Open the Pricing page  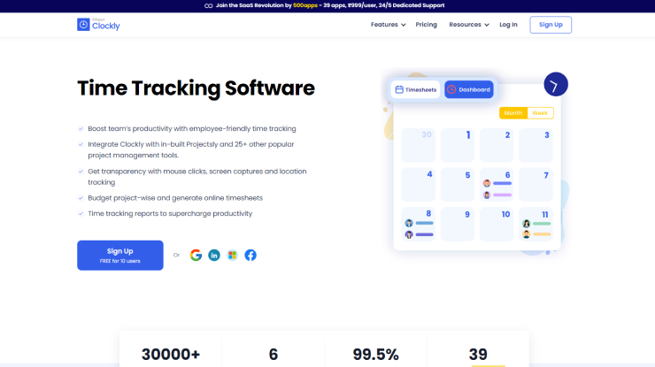[x=426, y=25]
